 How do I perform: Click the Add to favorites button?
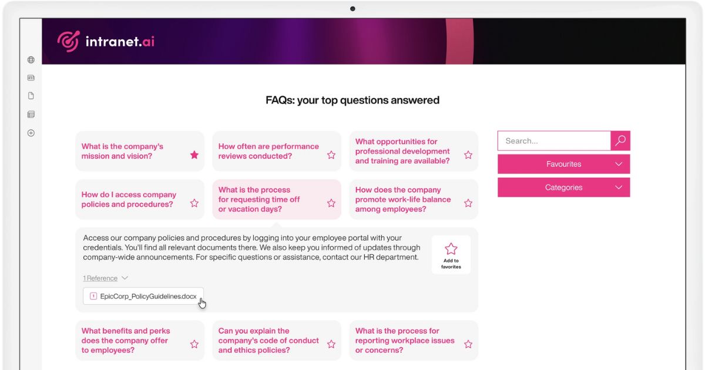[x=451, y=255]
